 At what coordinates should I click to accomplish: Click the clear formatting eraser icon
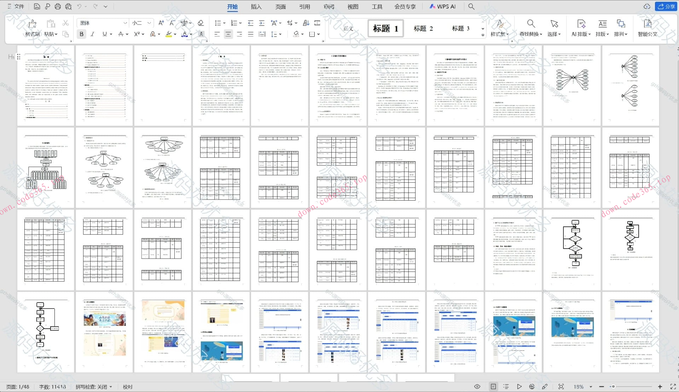click(201, 23)
